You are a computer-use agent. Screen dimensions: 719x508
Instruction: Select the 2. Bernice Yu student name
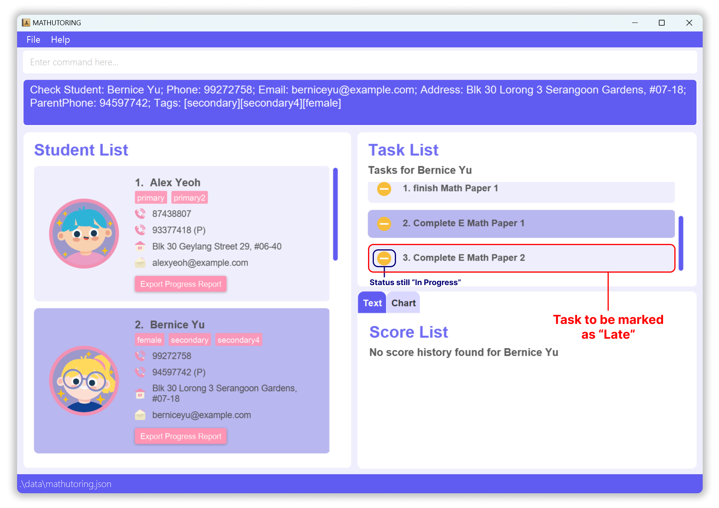pos(170,325)
